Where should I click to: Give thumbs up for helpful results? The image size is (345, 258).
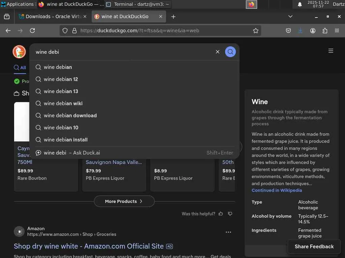(x=221, y=214)
